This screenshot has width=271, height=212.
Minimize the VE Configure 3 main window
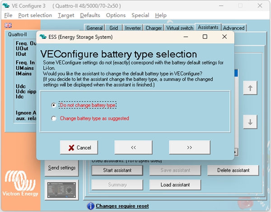tap(221, 6)
